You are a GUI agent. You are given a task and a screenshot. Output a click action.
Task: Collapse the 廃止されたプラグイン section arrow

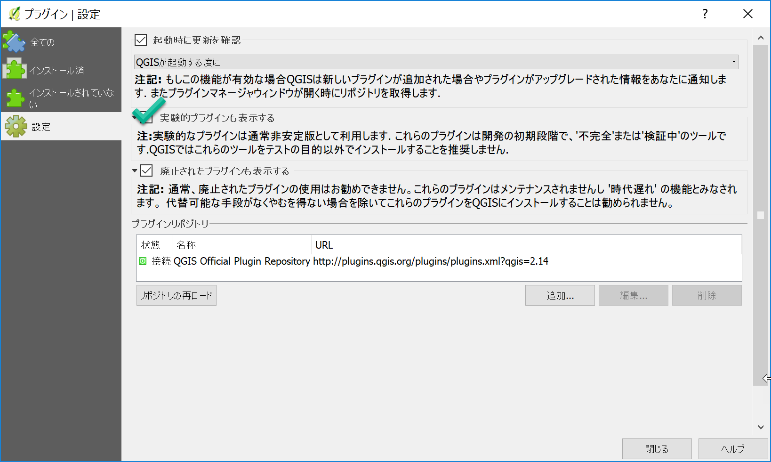[x=135, y=170]
